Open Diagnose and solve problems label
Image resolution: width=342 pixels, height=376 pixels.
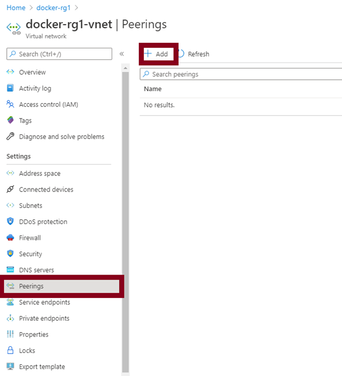[61, 137]
